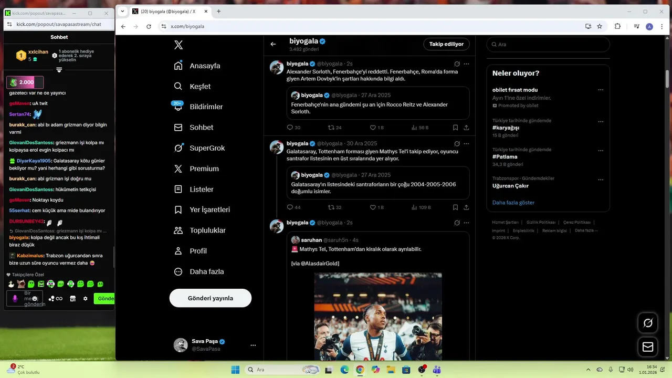Open Chrome tab search chevron
Image resolution: width=672 pixels, height=378 pixels.
coord(123,11)
